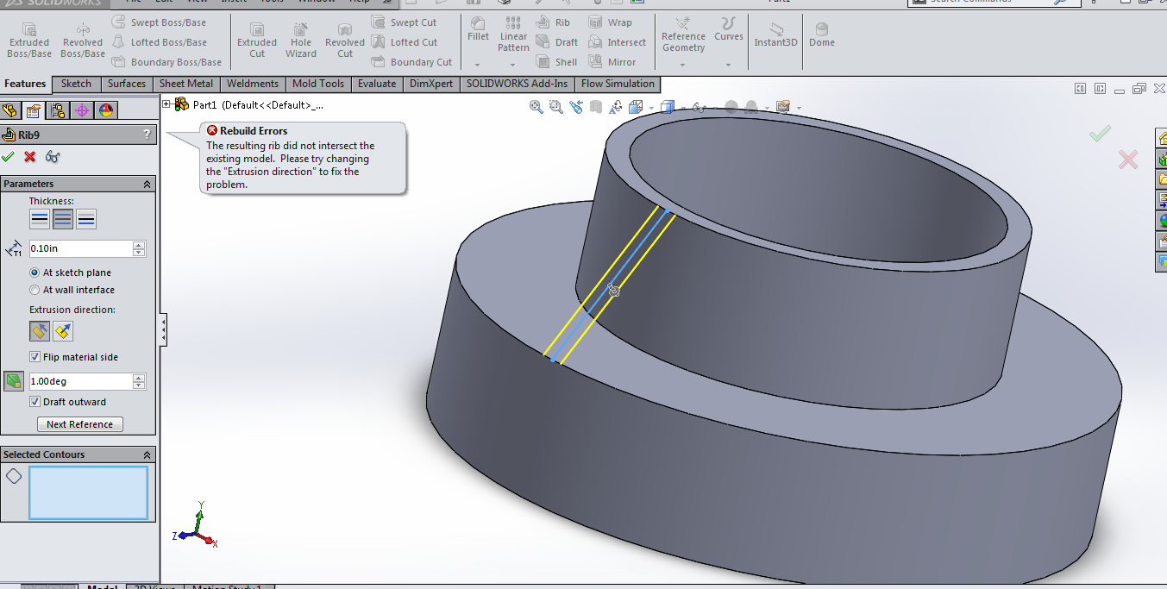Open Fillet dropdown arrow
This screenshot has width=1167, height=589.
coord(478,65)
